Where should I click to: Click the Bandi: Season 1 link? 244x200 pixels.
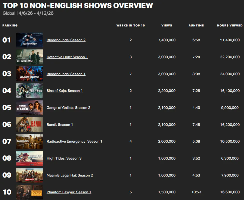pyautogui.click(x=60, y=125)
